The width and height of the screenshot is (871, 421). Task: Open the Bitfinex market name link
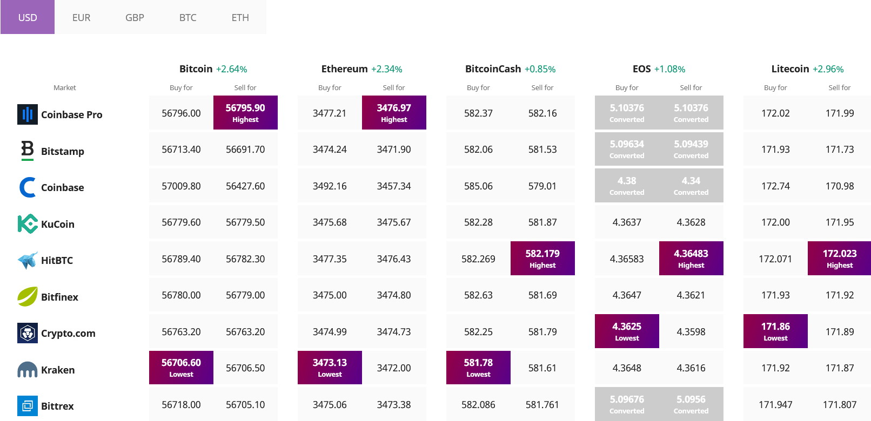pos(59,297)
